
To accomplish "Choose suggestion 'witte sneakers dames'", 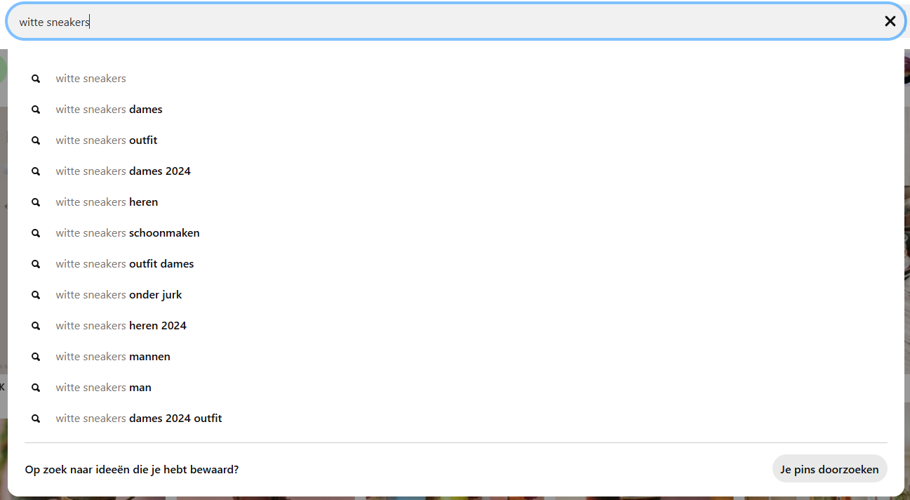I will click(x=109, y=110).
